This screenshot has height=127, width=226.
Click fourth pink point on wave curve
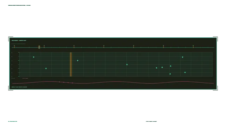pos(72,83)
